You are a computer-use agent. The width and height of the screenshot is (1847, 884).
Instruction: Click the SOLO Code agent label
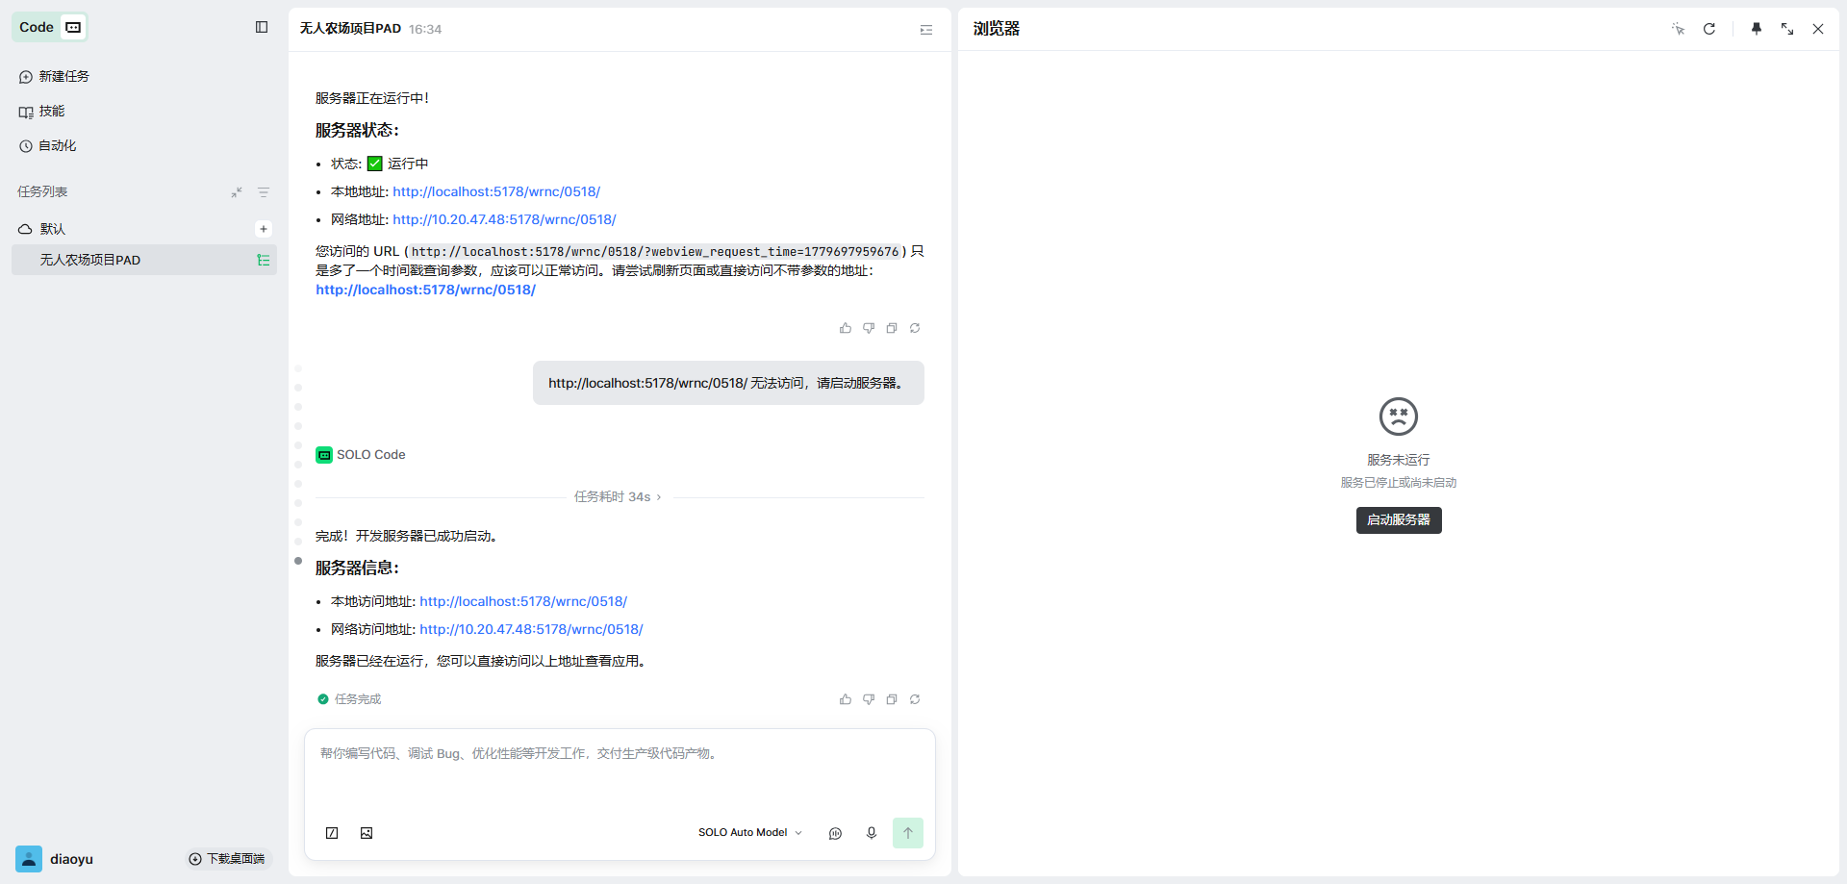coord(361,455)
